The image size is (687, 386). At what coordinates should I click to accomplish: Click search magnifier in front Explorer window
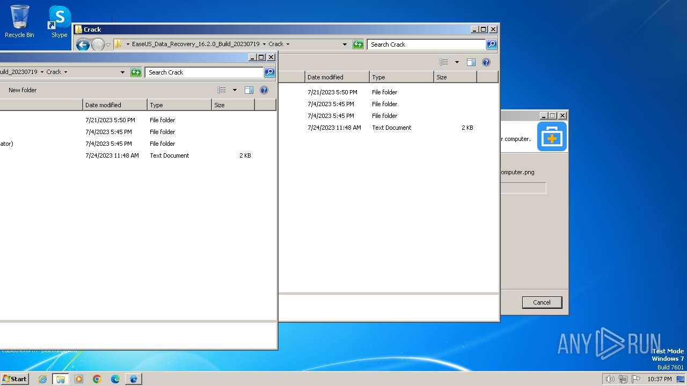(x=269, y=72)
